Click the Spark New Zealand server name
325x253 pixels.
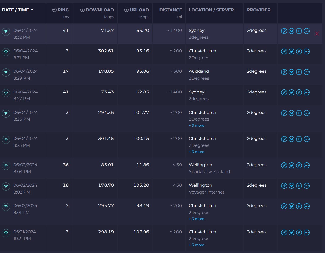click(209, 171)
